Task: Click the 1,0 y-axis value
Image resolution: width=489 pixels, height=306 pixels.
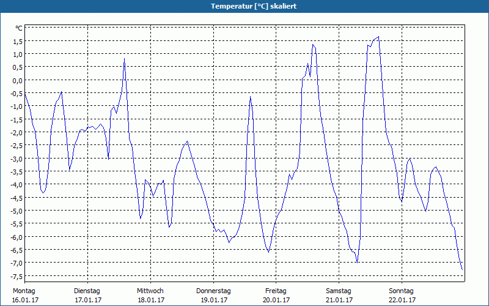Action: tap(18, 54)
